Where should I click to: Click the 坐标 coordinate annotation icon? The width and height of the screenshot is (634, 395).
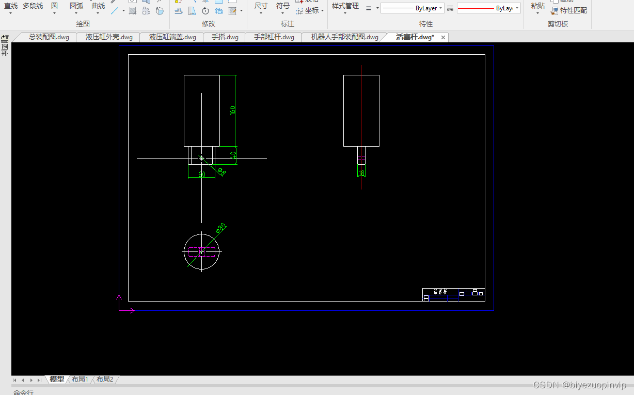tap(299, 11)
